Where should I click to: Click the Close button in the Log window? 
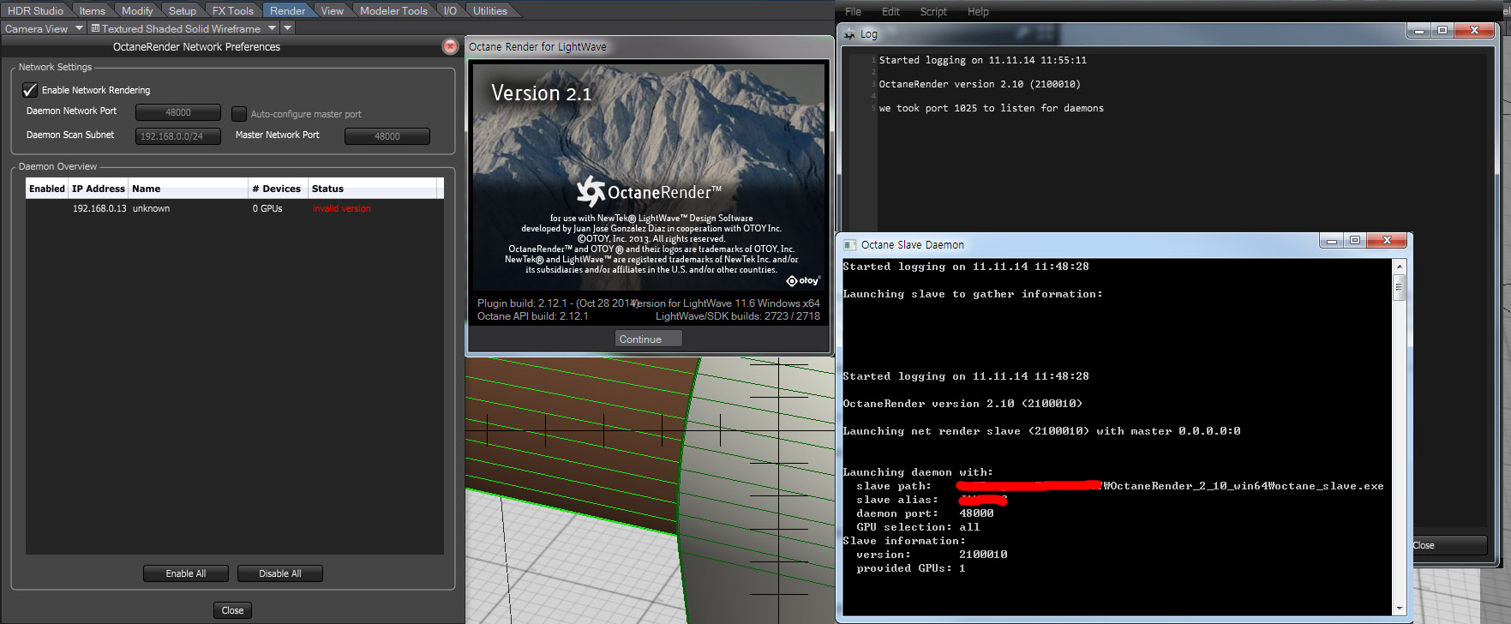1448,545
